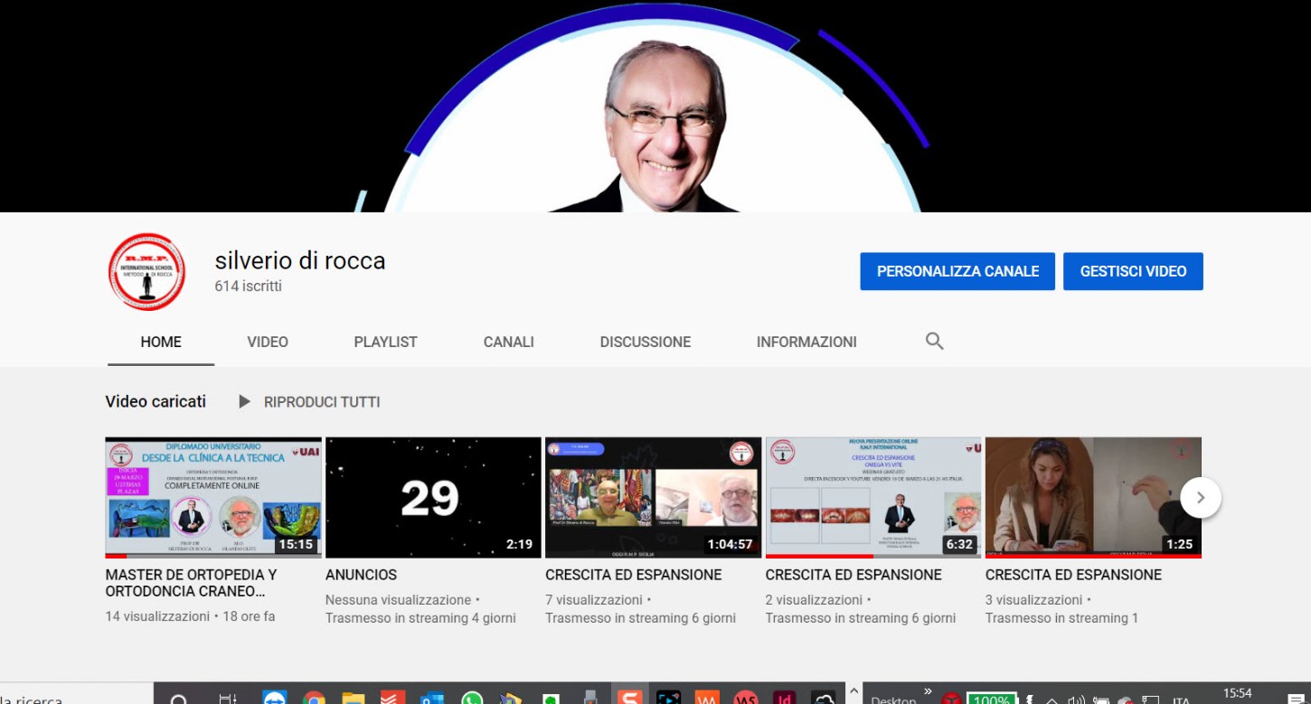Click the Nessuna visualizzazione text

coord(399,600)
